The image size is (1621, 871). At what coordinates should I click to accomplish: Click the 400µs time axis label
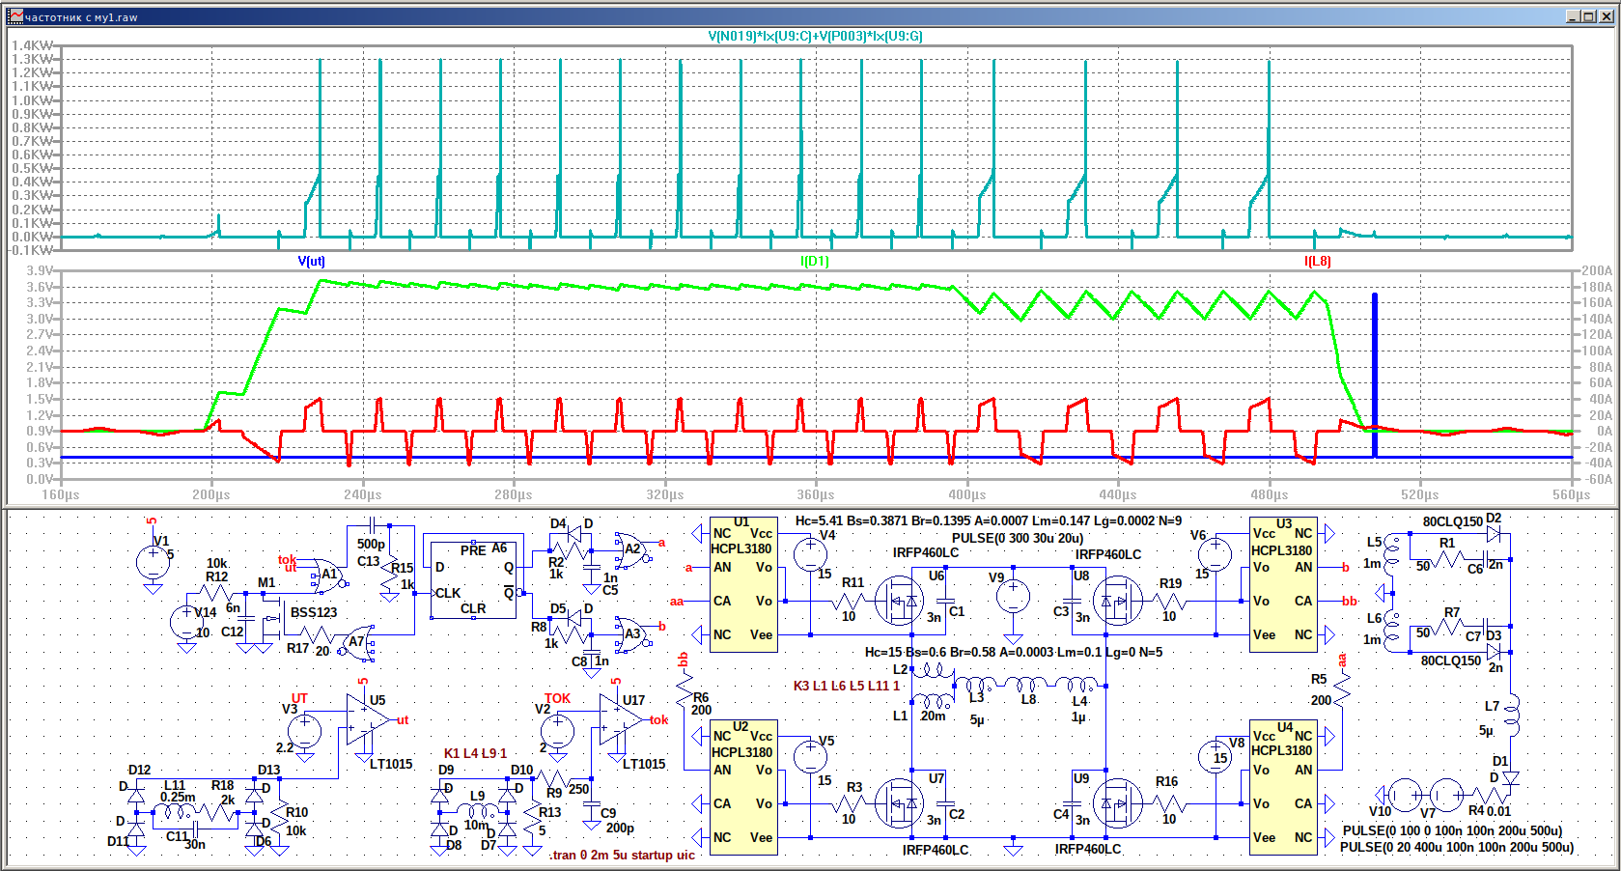(x=966, y=494)
